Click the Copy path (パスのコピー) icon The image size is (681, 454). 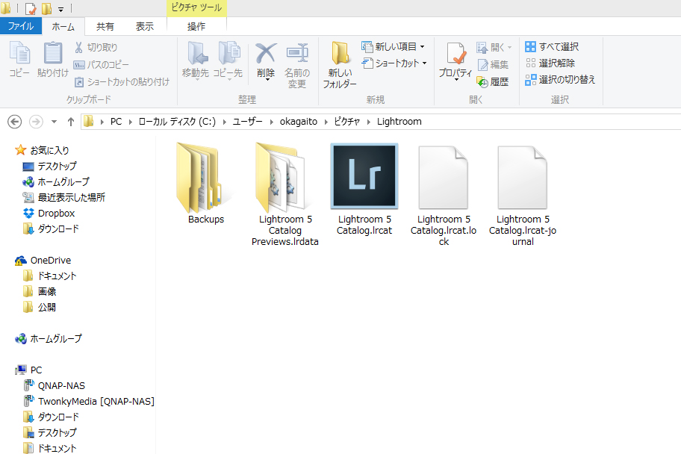coord(78,65)
